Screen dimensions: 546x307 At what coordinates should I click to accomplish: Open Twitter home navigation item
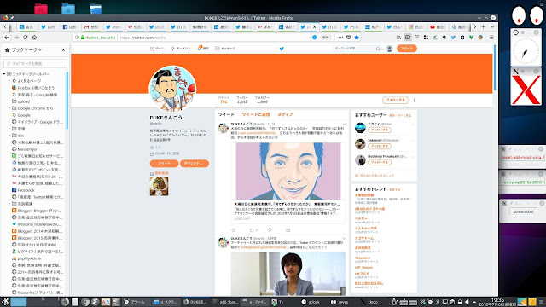click(157, 49)
